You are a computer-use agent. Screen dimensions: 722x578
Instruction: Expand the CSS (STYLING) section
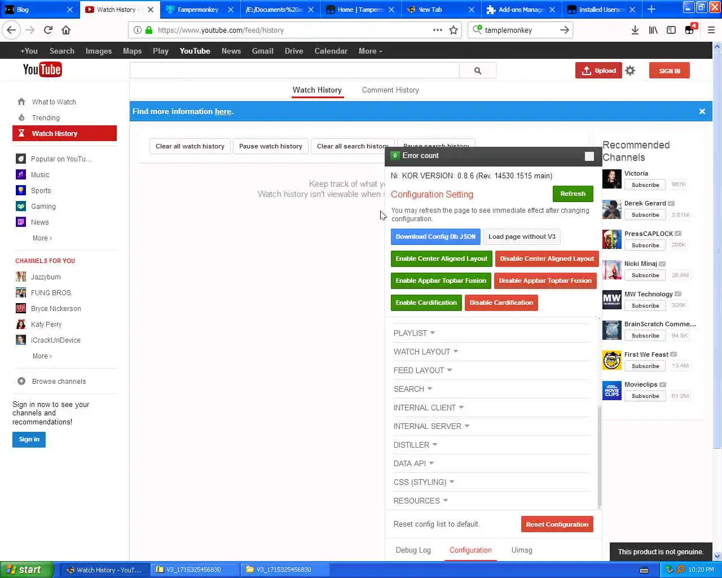(424, 482)
